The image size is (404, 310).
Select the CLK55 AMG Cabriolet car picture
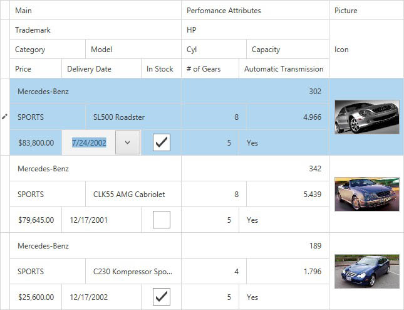[366, 194]
